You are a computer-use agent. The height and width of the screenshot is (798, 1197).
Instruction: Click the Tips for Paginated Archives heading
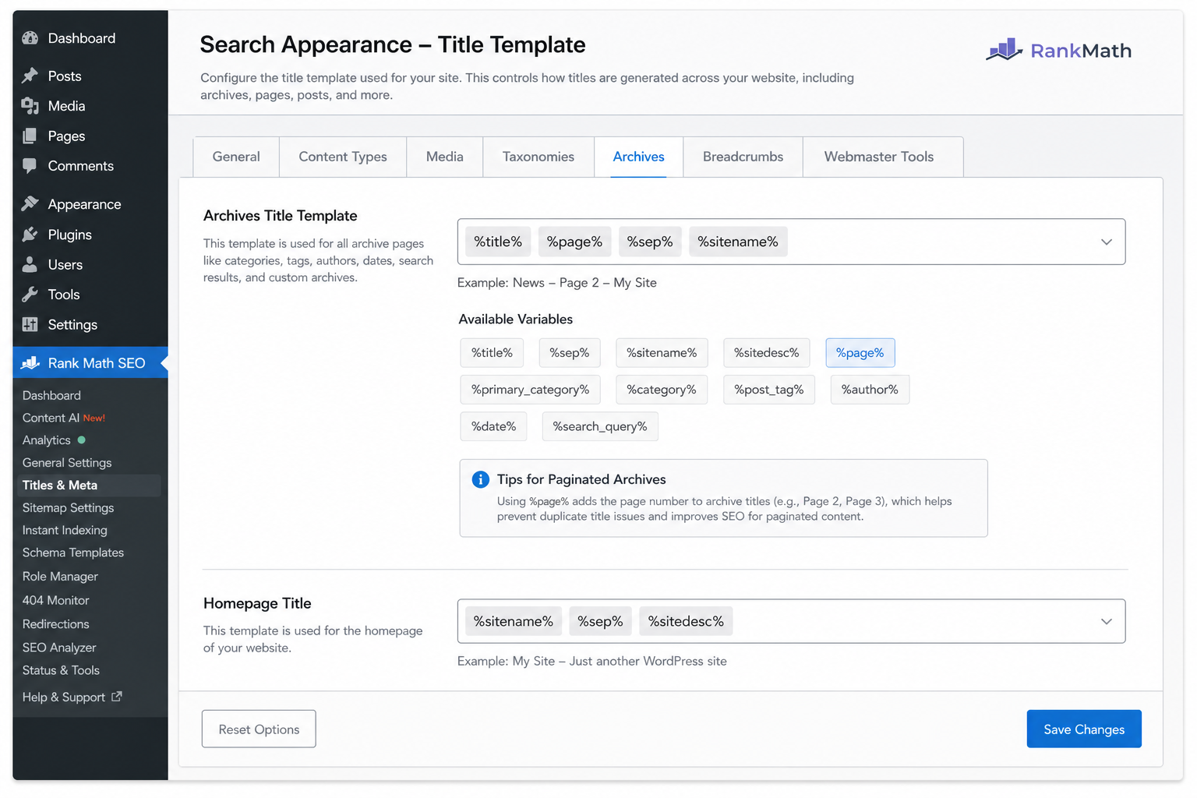[581, 479]
